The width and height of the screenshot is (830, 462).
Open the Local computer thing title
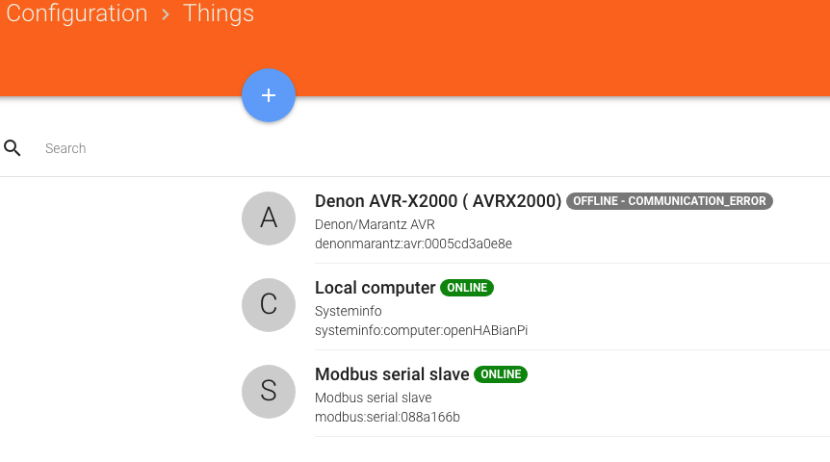click(375, 288)
